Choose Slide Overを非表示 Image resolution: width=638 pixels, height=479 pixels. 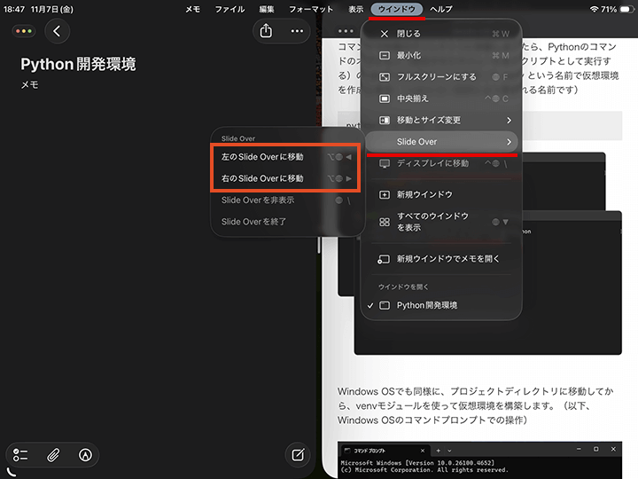(x=286, y=200)
